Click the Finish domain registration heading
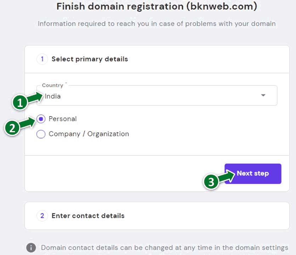This screenshot has height=255, width=296. tap(157, 6)
